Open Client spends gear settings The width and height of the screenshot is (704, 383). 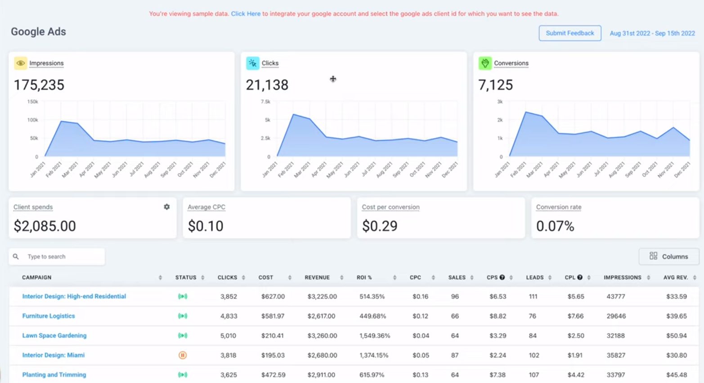pyautogui.click(x=167, y=207)
